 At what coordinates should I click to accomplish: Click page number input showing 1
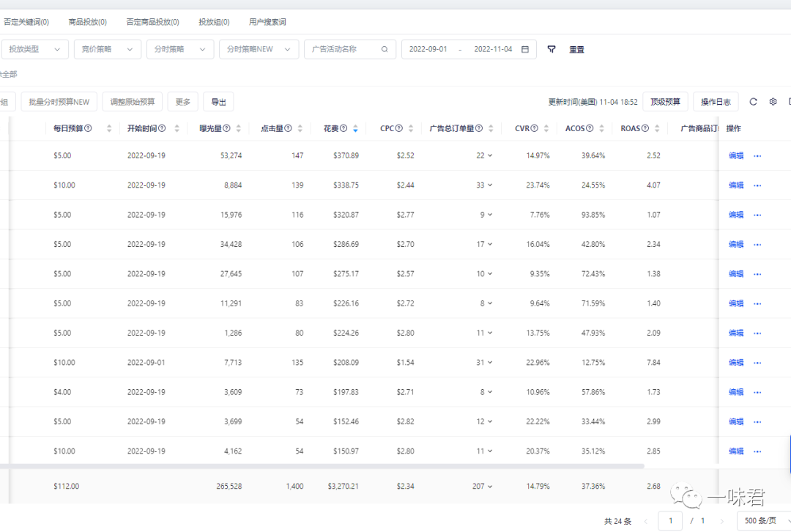click(670, 520)
